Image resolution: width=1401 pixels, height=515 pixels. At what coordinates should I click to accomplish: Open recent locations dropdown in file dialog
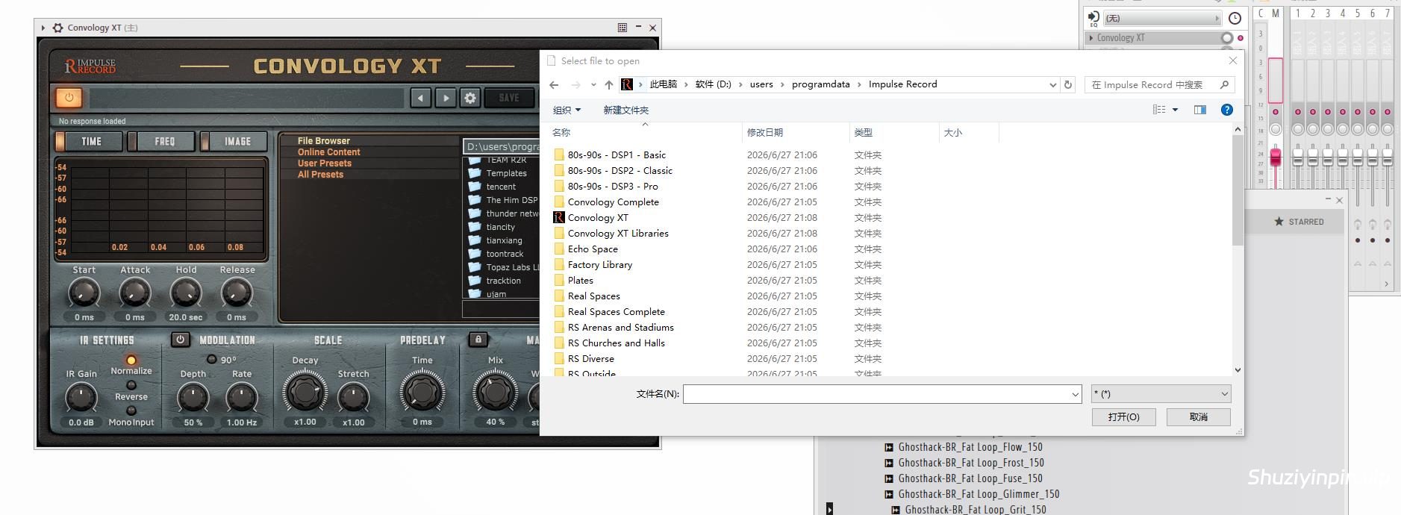(593, 84)
